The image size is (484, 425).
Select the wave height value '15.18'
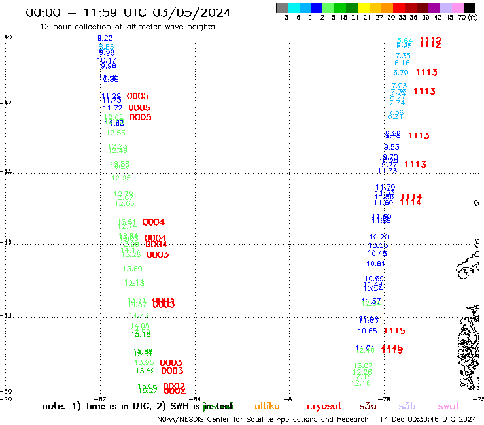coord(141,334)
